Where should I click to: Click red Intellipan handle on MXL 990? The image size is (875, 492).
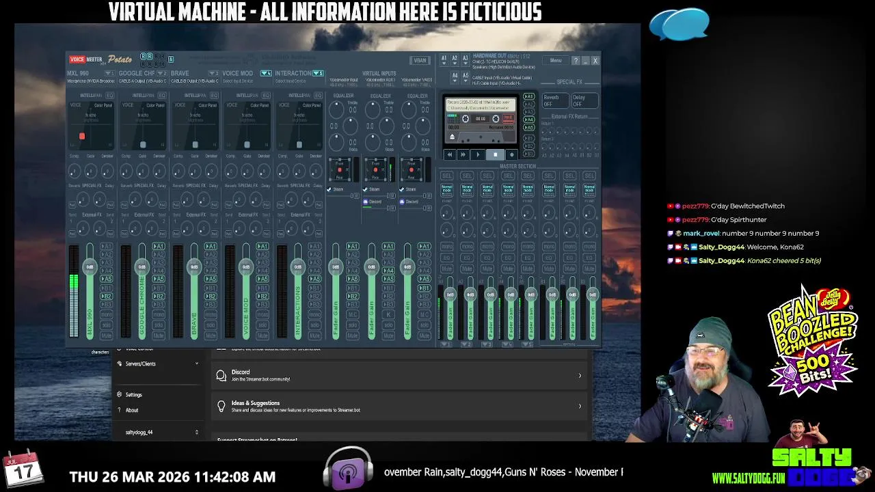point(82,137)
